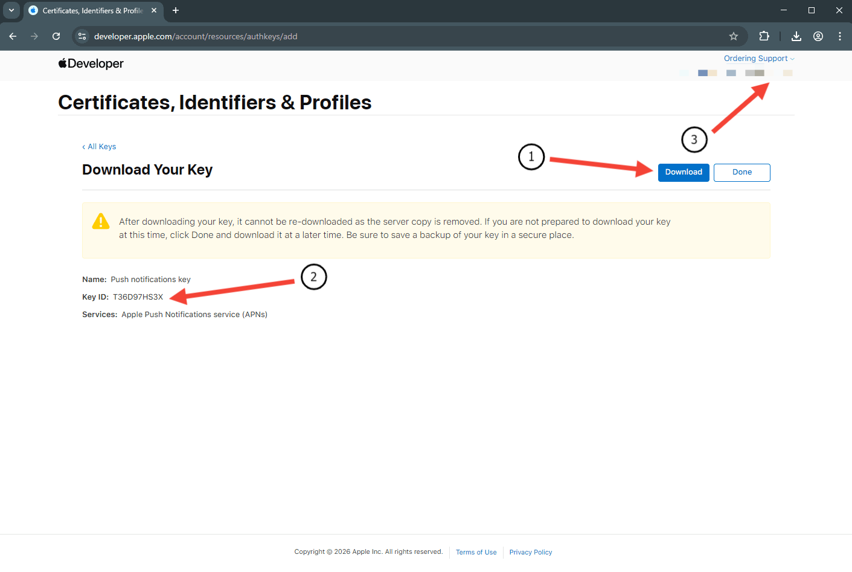Click the Key ID value T36D97HS3X
This screenshot has height=572, width=852.
138,297
